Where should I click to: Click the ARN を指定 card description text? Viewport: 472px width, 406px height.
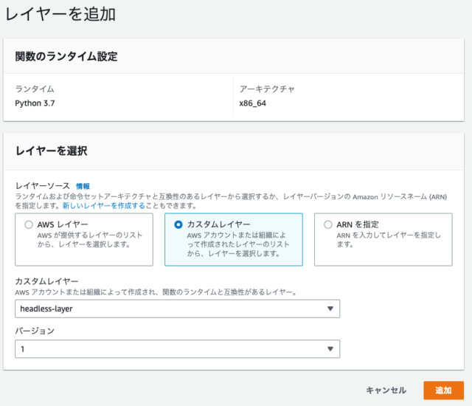point(387,239)
